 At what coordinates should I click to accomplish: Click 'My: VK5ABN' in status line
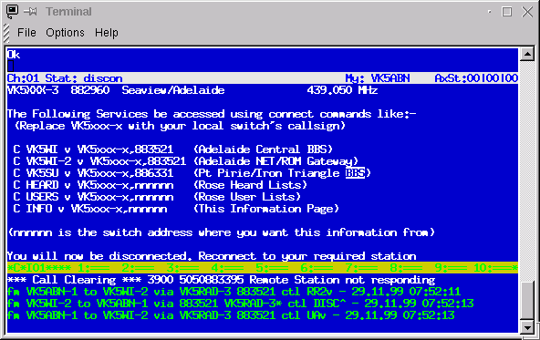[378, 78]
